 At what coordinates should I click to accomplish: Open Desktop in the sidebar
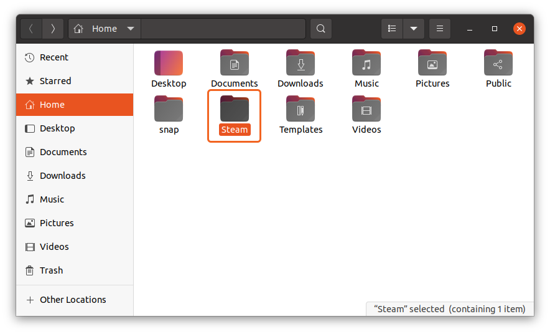pyautogui.click(x=75, y=128)
